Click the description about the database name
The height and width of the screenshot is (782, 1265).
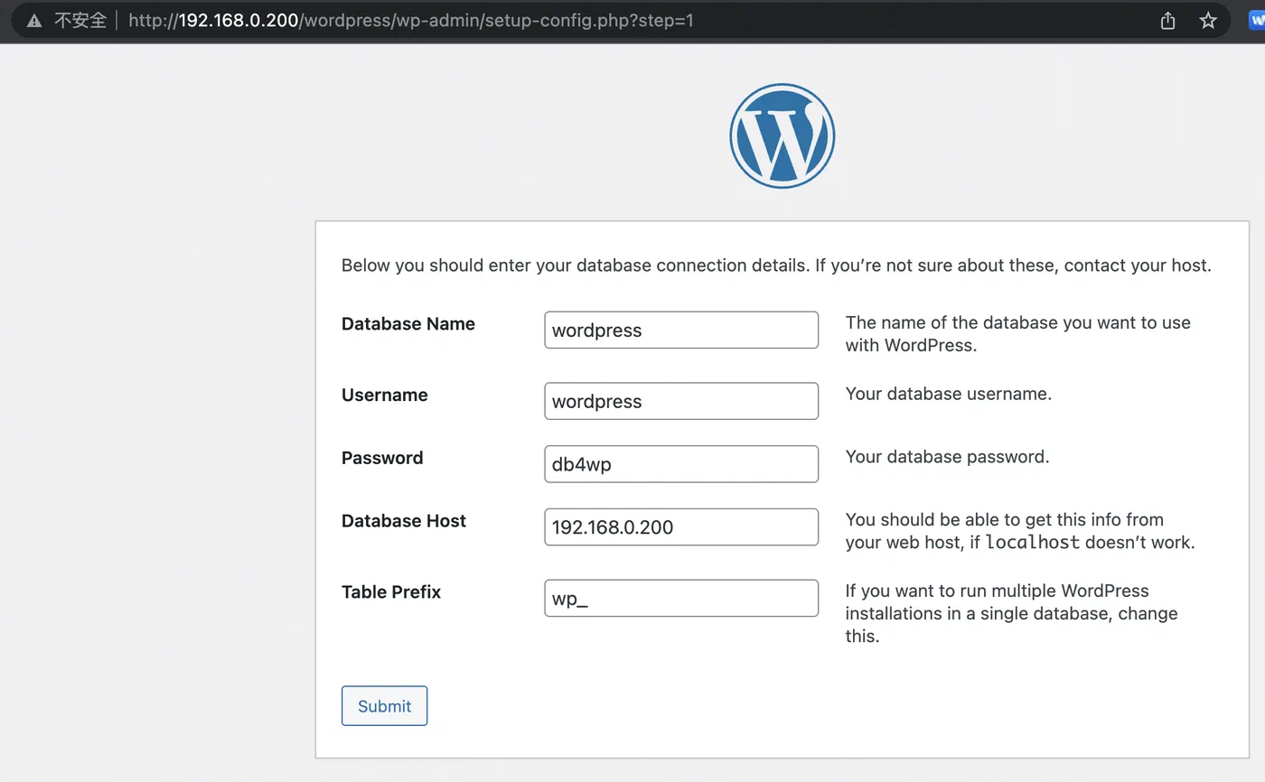point(1018,333)
